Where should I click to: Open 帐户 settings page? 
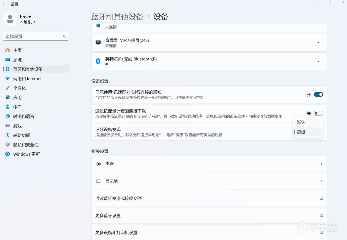pyautogui.click(x=36, y=107)
